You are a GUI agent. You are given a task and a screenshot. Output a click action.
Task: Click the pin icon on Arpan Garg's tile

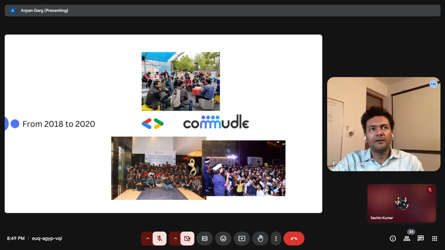334,164
